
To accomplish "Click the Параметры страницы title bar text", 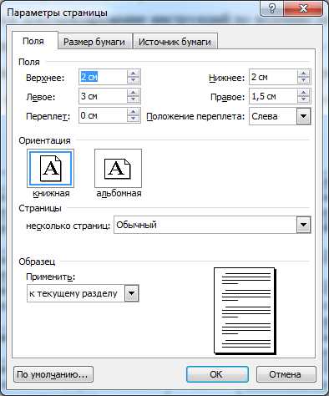I will click(57, 13).
